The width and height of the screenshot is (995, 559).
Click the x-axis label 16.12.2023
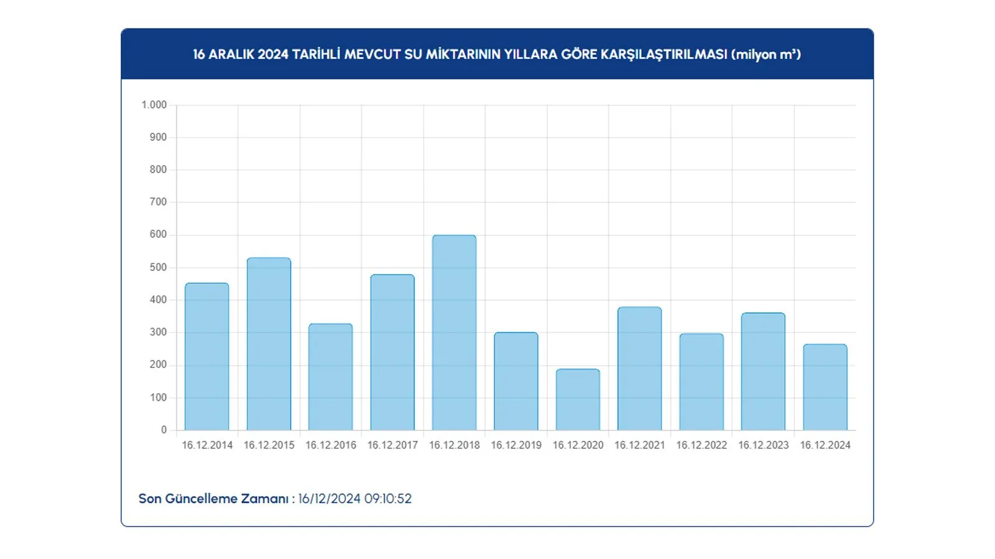763,445
